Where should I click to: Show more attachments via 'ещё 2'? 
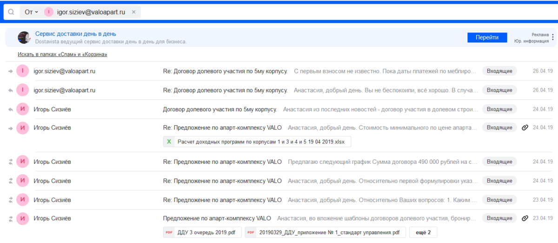pos(423,232)
